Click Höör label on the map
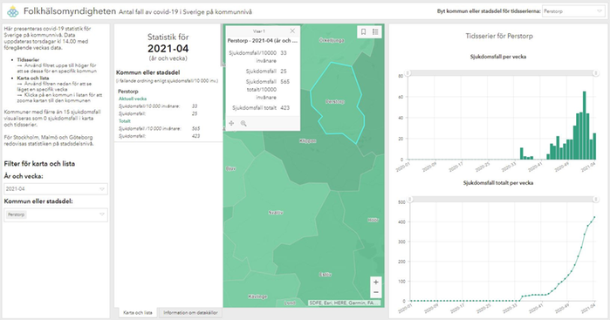Image resolution: width=610 pixels, height=320 pixels. (374, 220)
